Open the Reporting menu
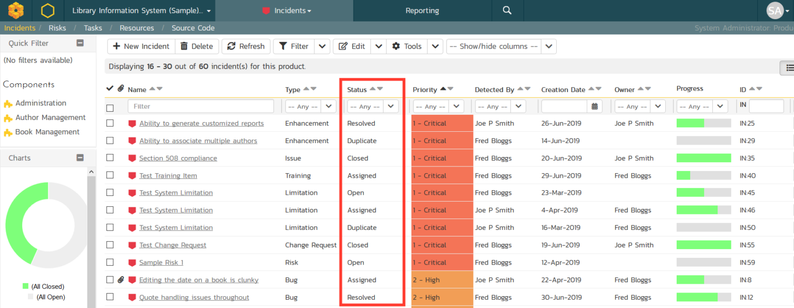794x308 pixels. (422, 10)
